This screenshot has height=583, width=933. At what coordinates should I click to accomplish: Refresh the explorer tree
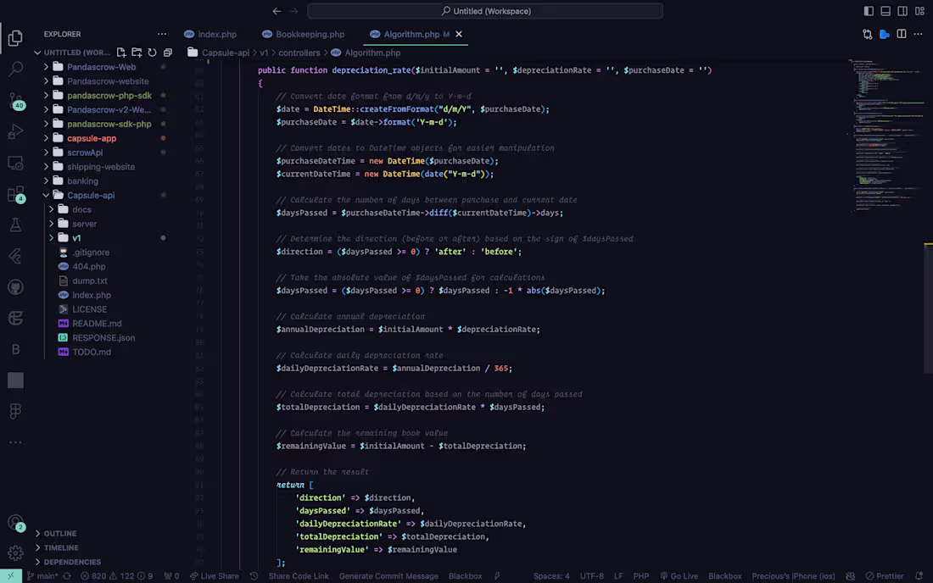point(153,53)
